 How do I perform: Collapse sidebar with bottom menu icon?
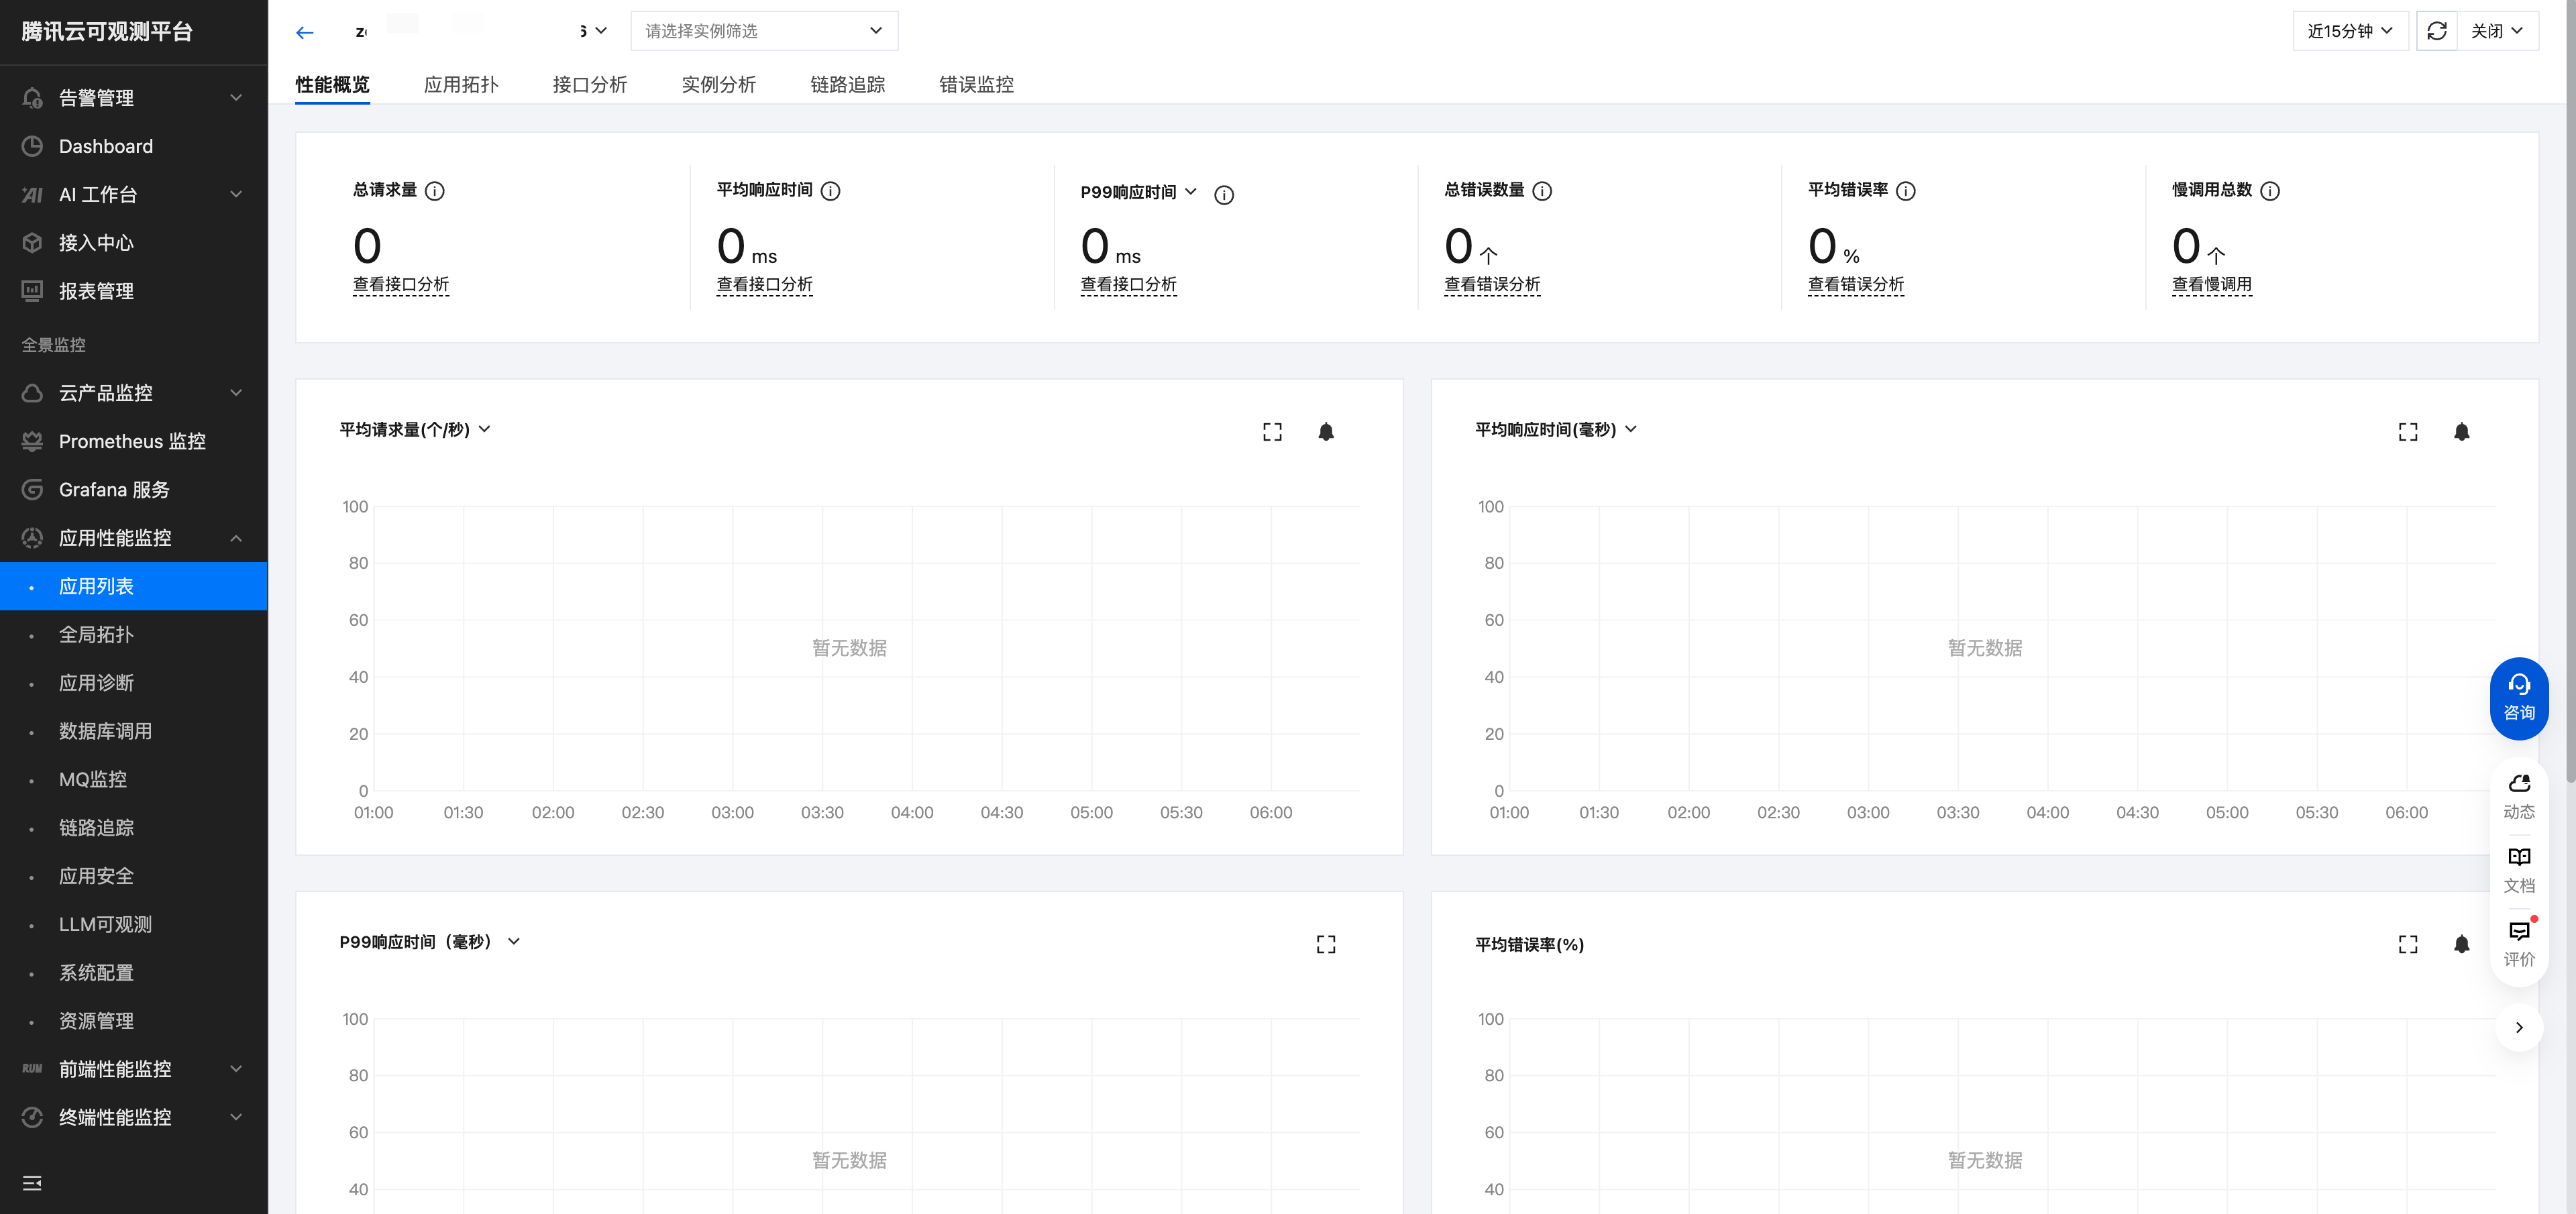(32, 1183)
